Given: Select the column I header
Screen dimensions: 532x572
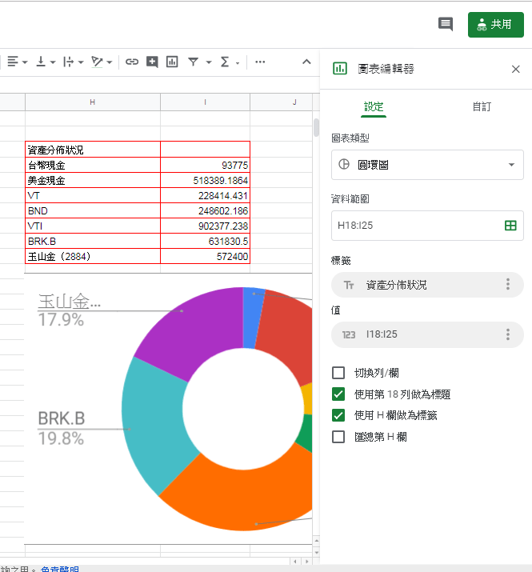Looking at the screenshot, I should coord(205,102).
